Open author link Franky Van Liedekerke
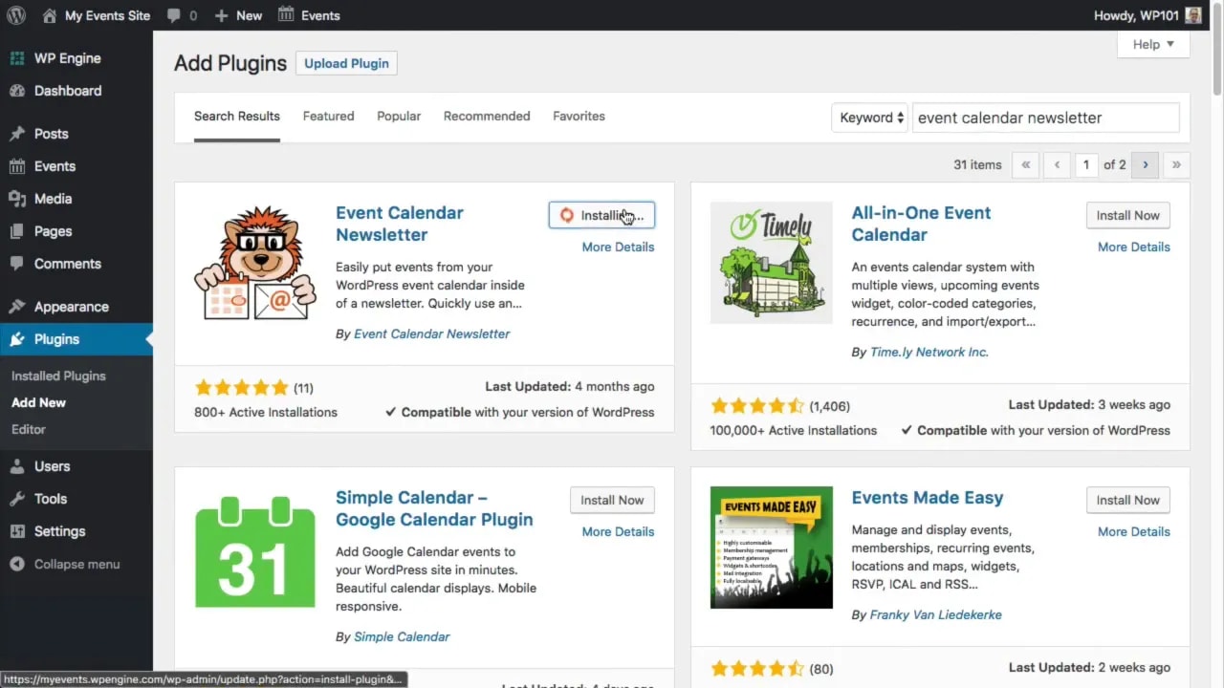Screen dimensions: 1224x688 (x=936, y=614)
